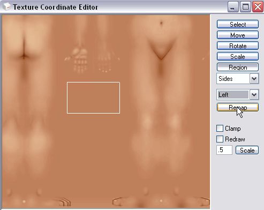Activate the Region button
Image resolution: width=264 pixels, height=210 pixels.
pyautogui.click(x=238, y=67)
